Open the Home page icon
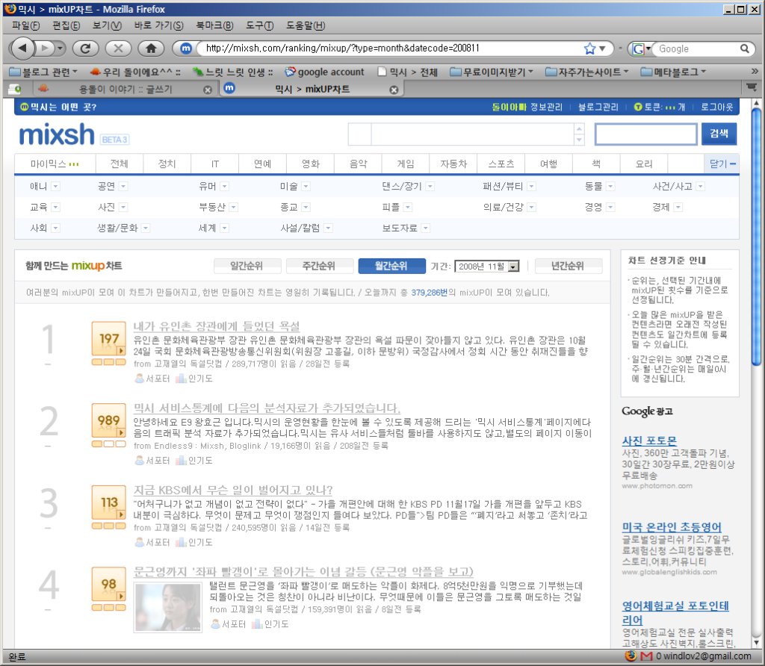Image resolution: width=765 pixels, height=666 pixels. [151, 48]
